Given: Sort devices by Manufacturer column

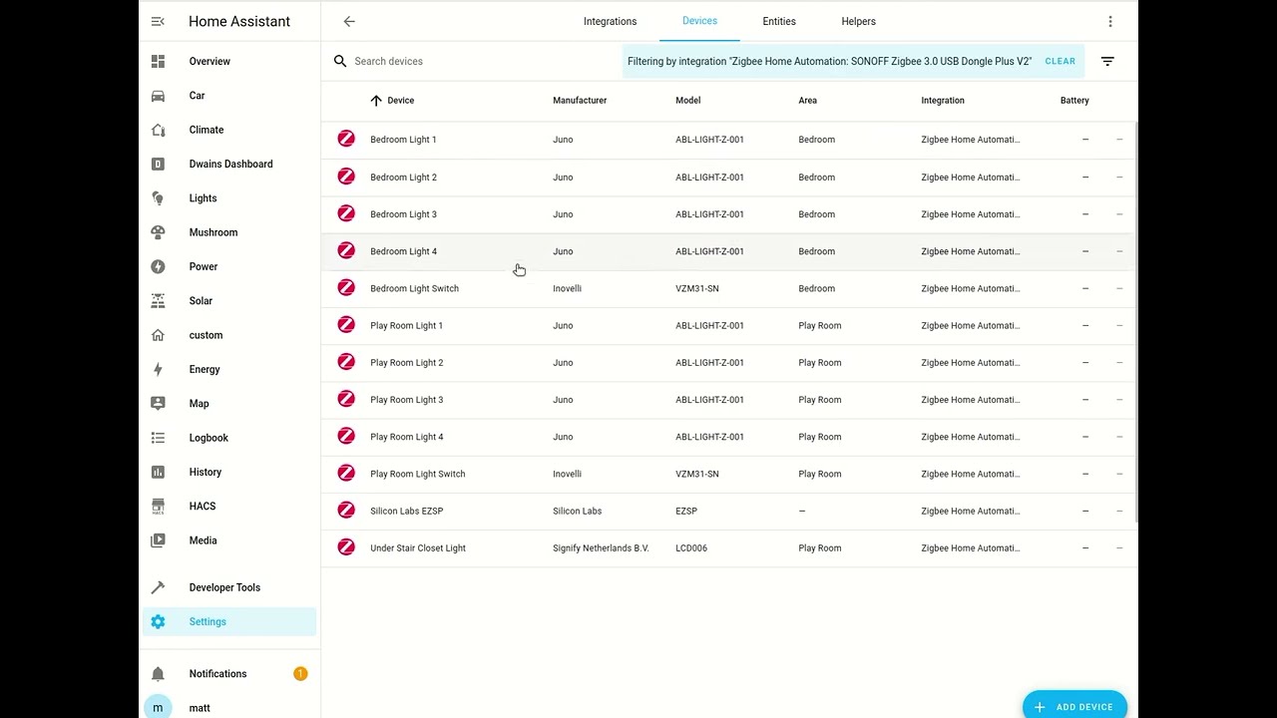Looking at the screenshot, I should click(580, 101).
